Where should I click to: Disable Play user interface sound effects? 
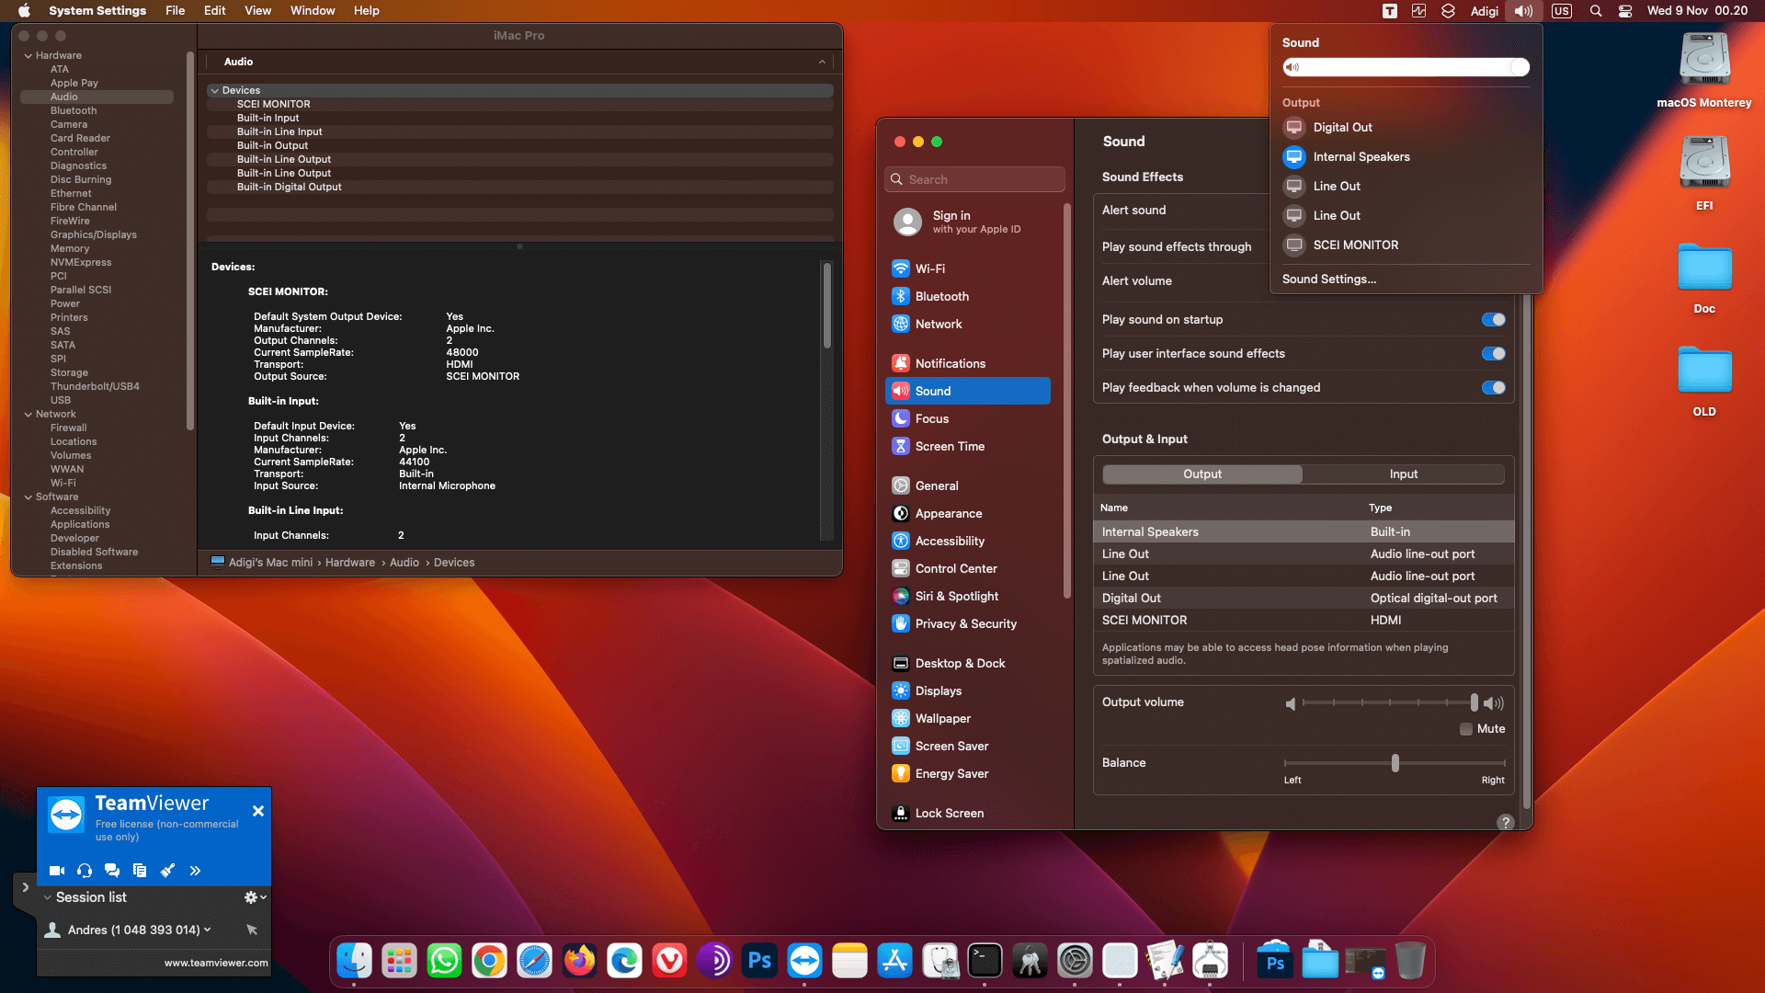1493,353
